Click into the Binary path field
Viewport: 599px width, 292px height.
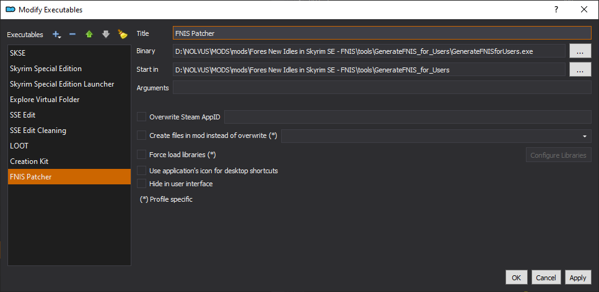(x=369, y=51)
